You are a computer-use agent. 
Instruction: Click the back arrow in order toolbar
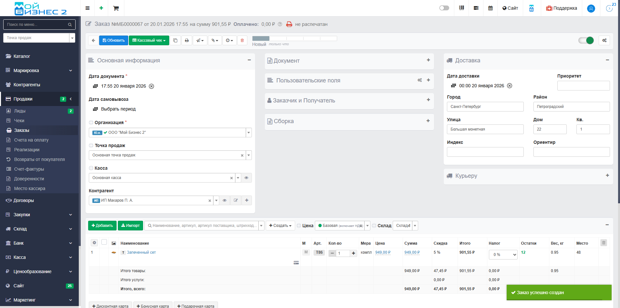coord(93,40)
